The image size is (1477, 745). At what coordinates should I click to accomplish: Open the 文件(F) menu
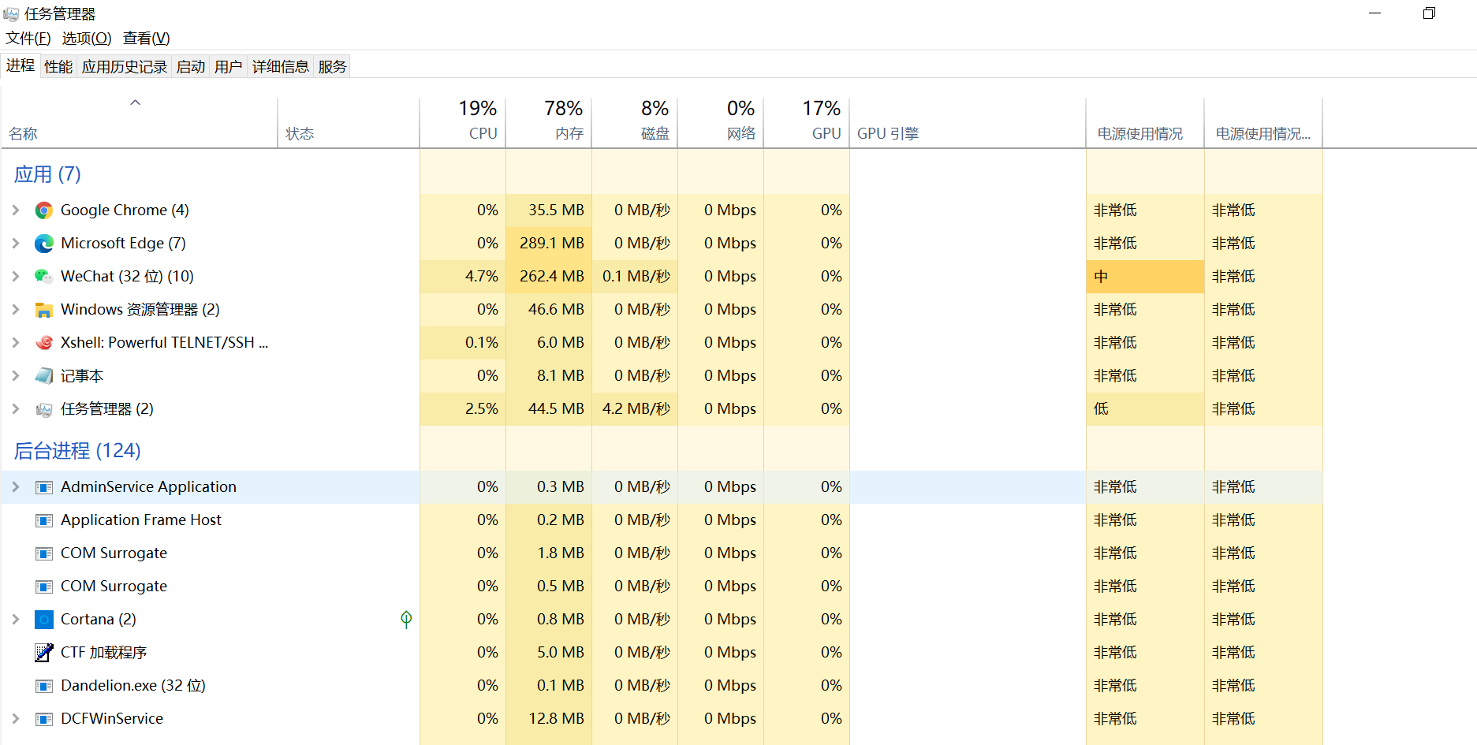28,39
